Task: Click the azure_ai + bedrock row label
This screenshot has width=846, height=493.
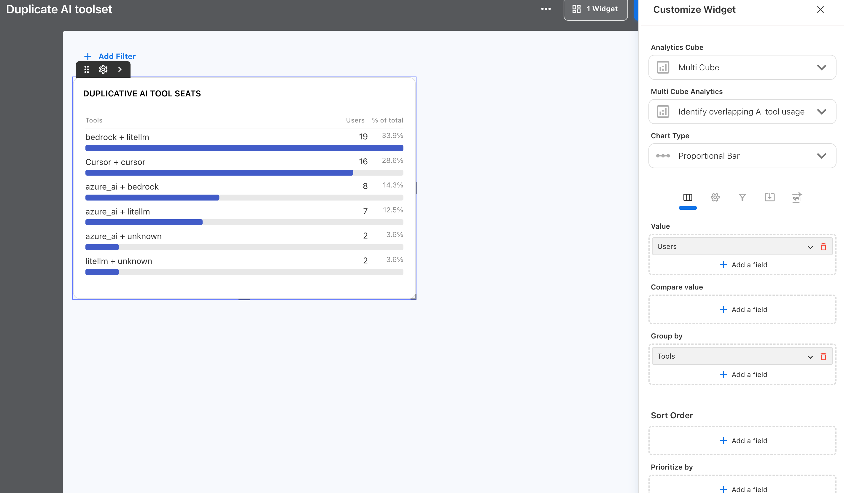Action: 122,187
